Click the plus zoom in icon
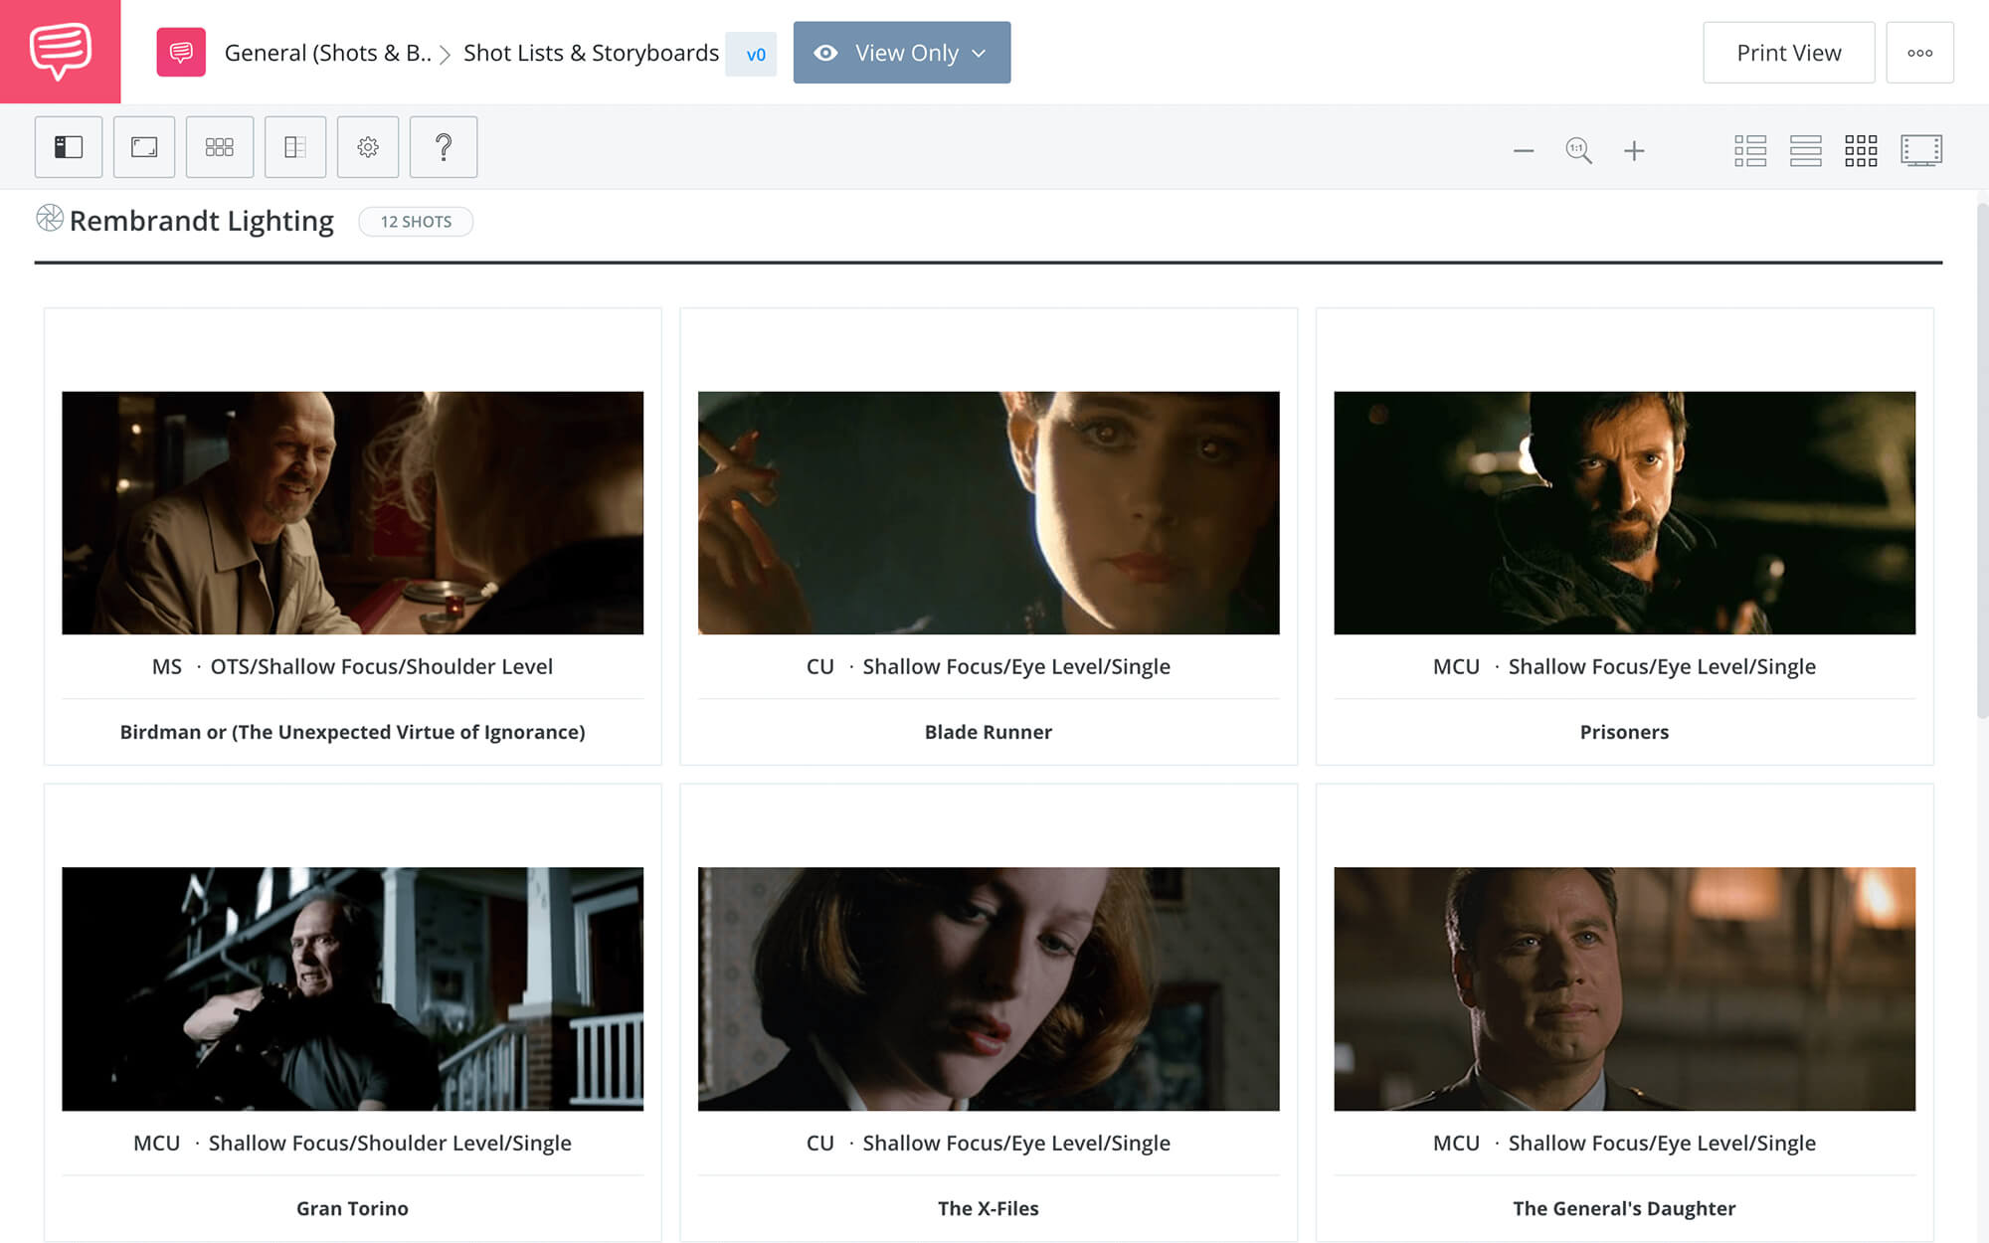 [1634, 151]
